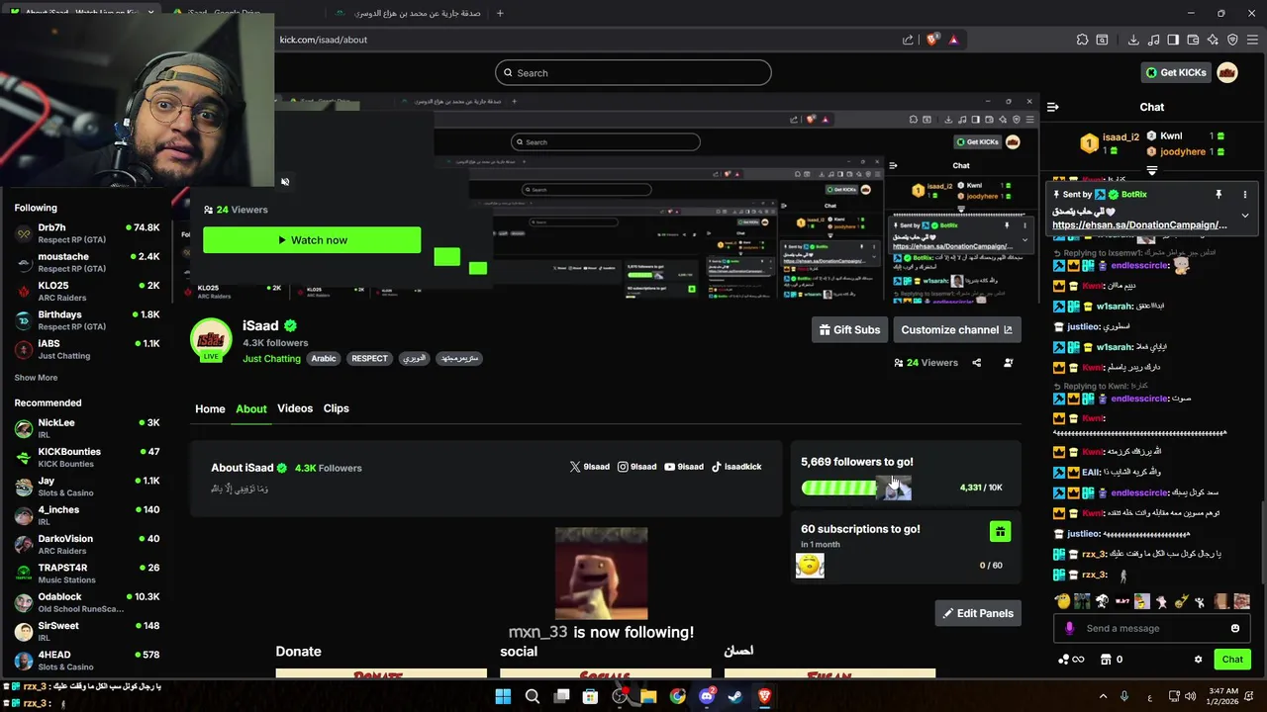The height and width of the screenshot is (712, 1267).
Task: Open the emoji picker smiley icon
Action: pos(1235,628)
